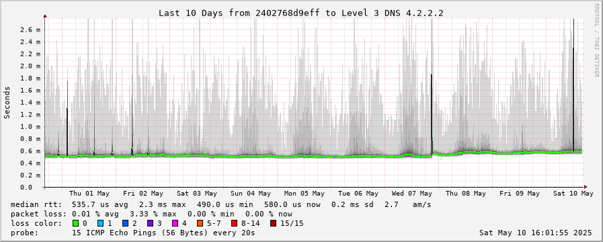
Task: Click the graph title text
Action: tap(301, 13)
